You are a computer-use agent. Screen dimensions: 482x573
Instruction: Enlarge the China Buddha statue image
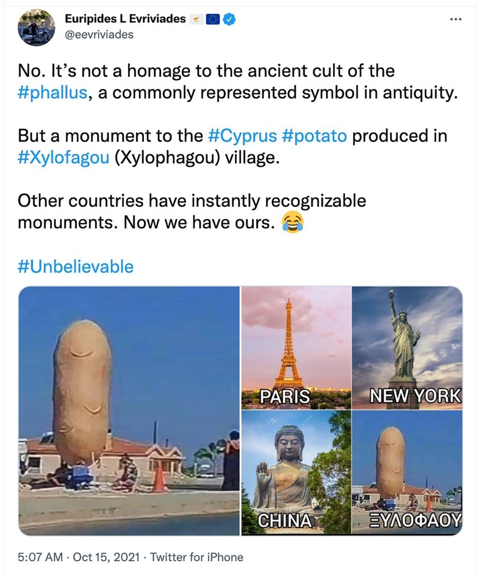pos(296,473)
